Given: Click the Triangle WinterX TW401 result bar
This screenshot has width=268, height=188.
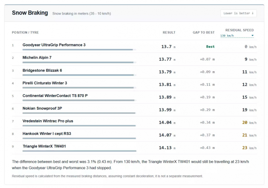Looking at the screenshot, I should coord(79,151).
